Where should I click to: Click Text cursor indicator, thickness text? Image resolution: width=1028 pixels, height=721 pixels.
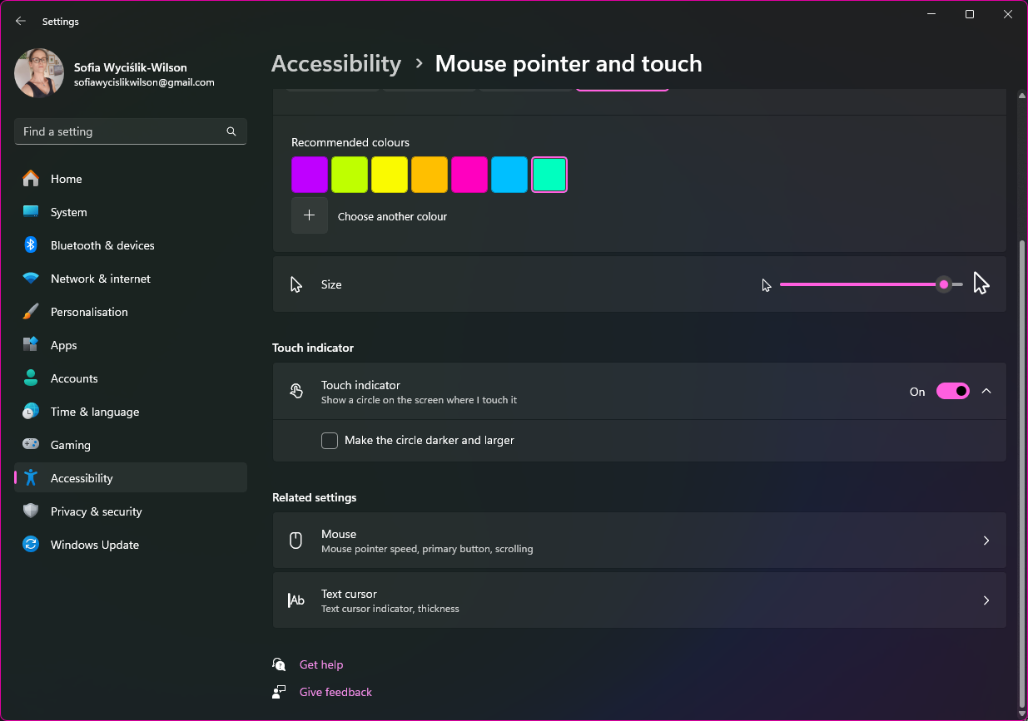390,609
